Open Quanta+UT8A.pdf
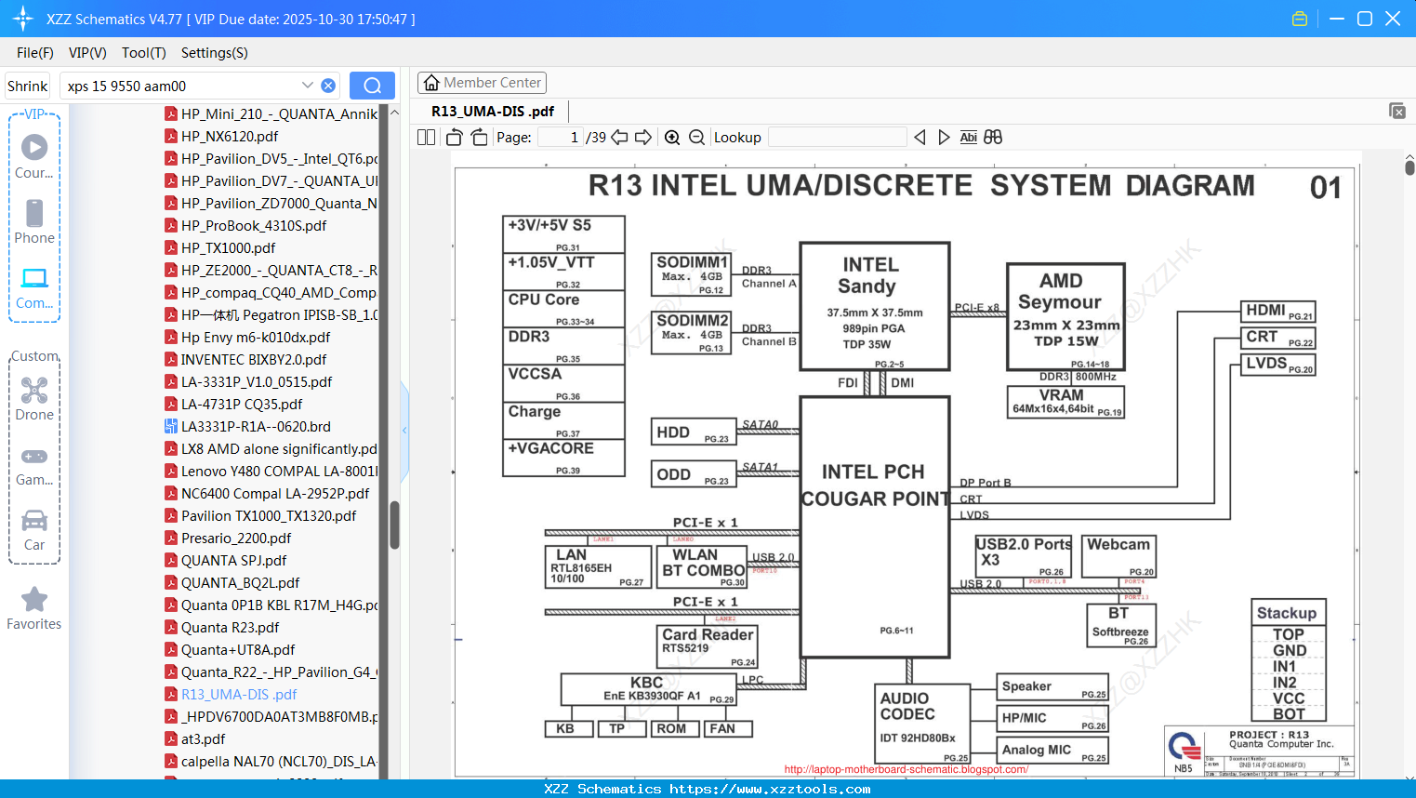Viewport: 1416px width, 798px height. [x=238, y=649]
